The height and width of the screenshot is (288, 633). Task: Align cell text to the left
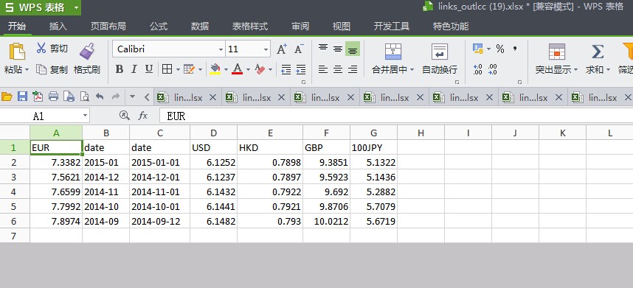tap(323, 69)
